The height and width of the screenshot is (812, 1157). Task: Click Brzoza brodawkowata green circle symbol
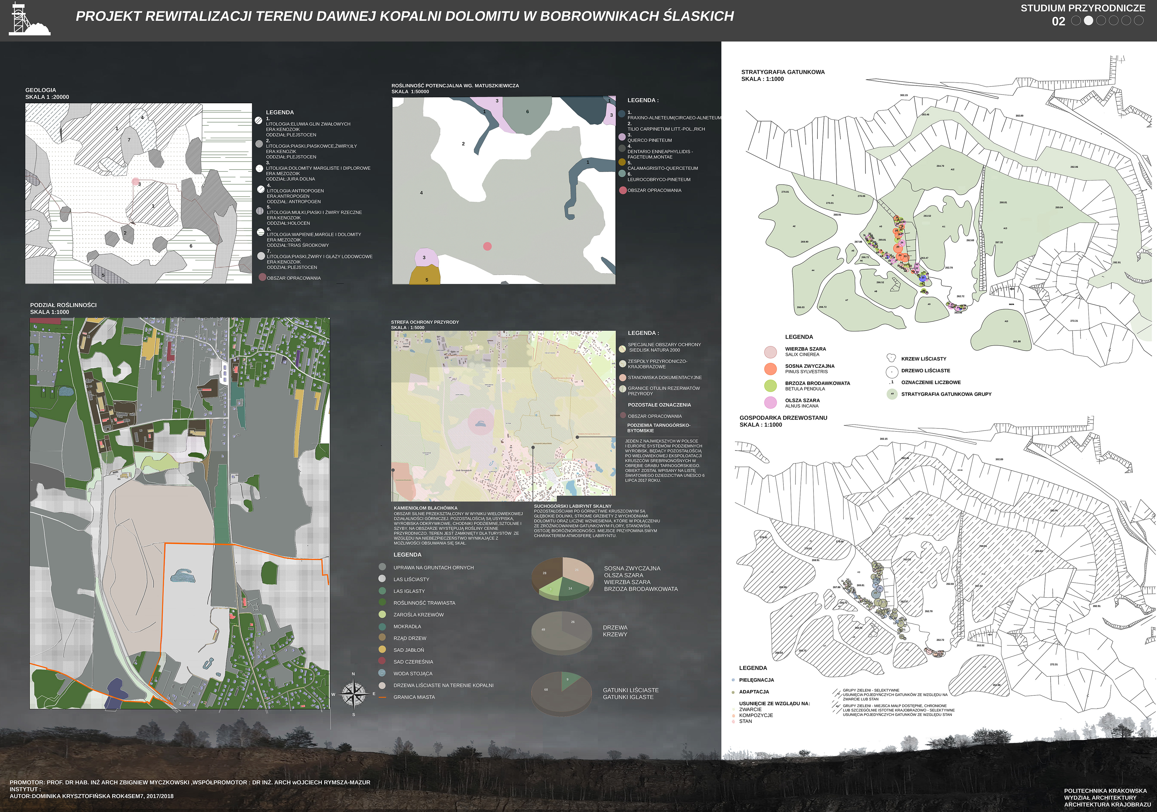(x=770, y=386)
